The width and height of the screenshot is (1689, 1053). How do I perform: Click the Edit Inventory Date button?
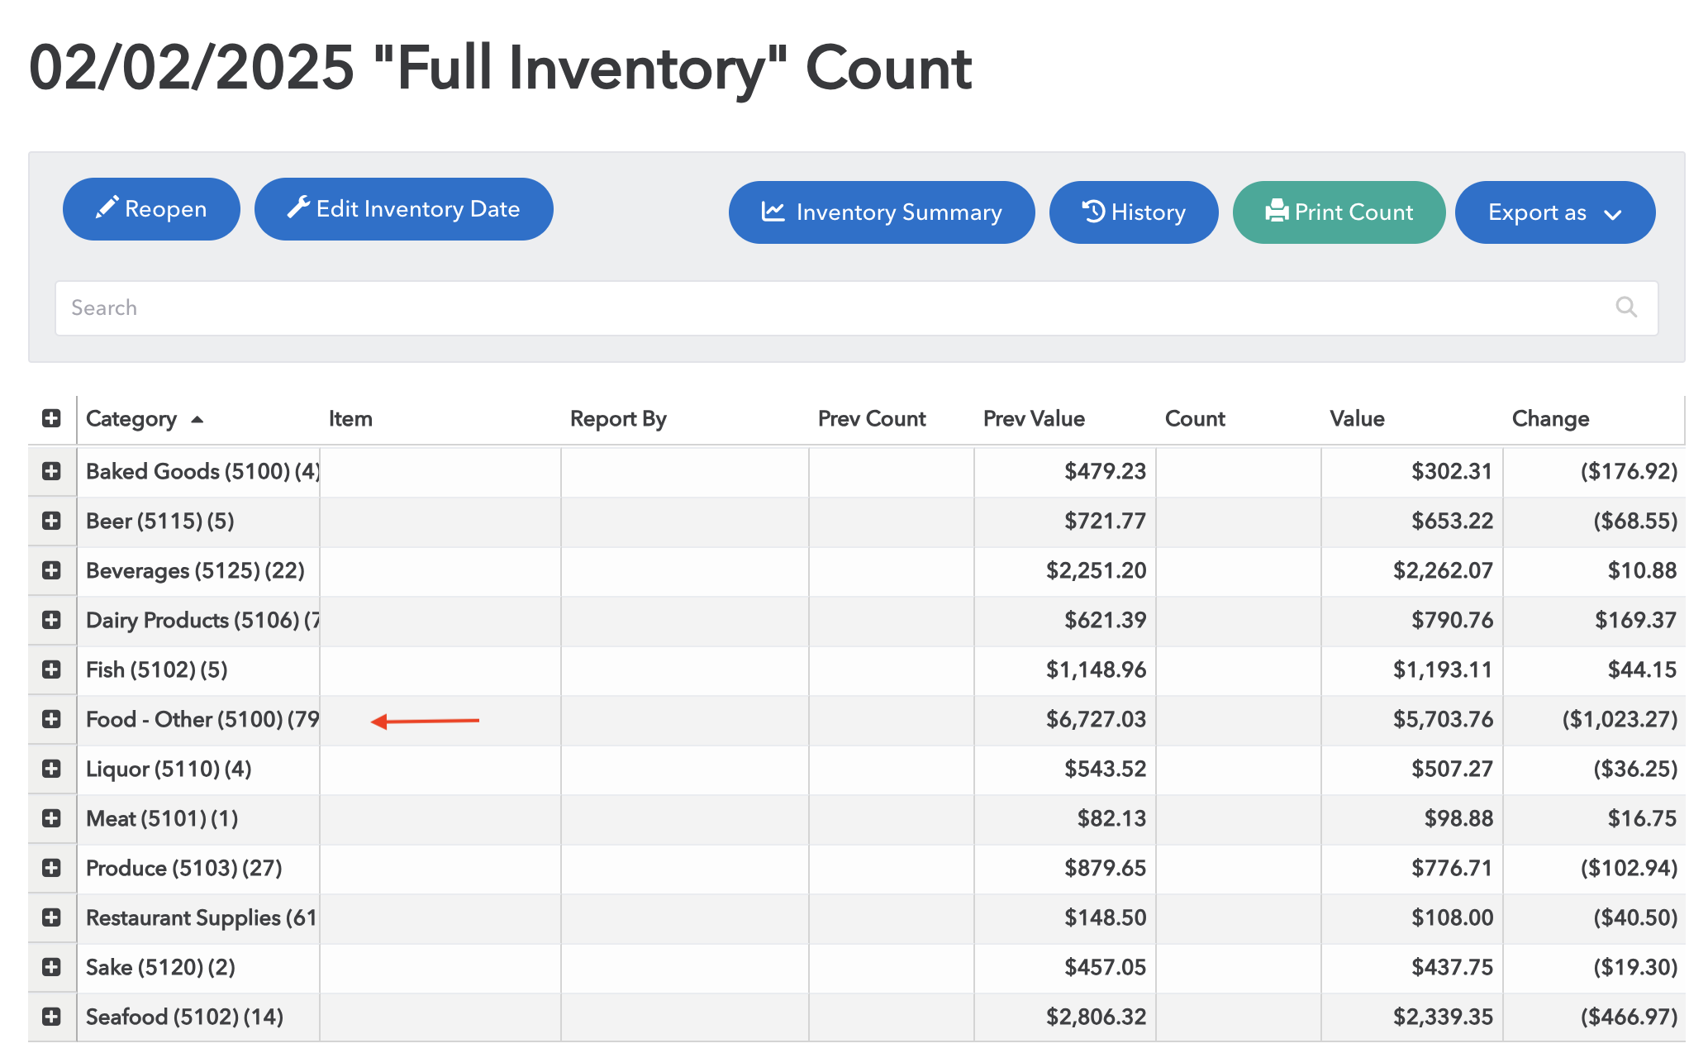[404, 209]
